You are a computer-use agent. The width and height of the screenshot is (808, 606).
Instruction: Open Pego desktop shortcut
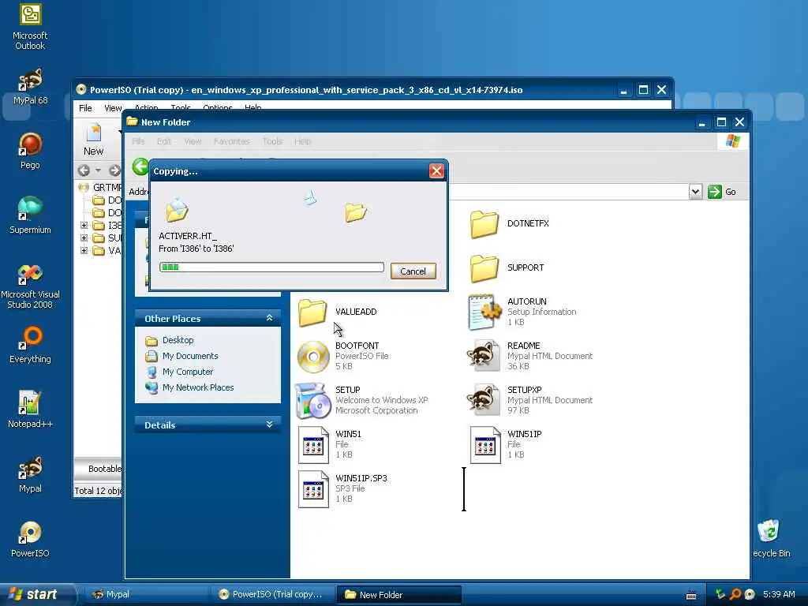(30, 151)
